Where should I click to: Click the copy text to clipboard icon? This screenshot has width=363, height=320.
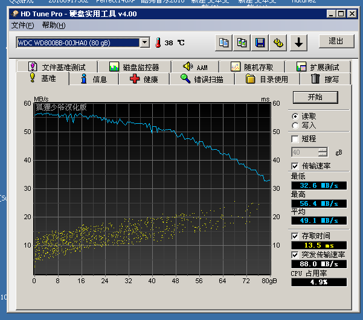tap(223, 43)
